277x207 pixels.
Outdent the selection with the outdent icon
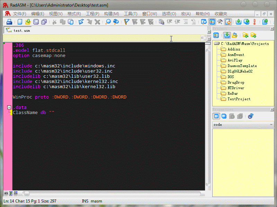click(177, 22)
